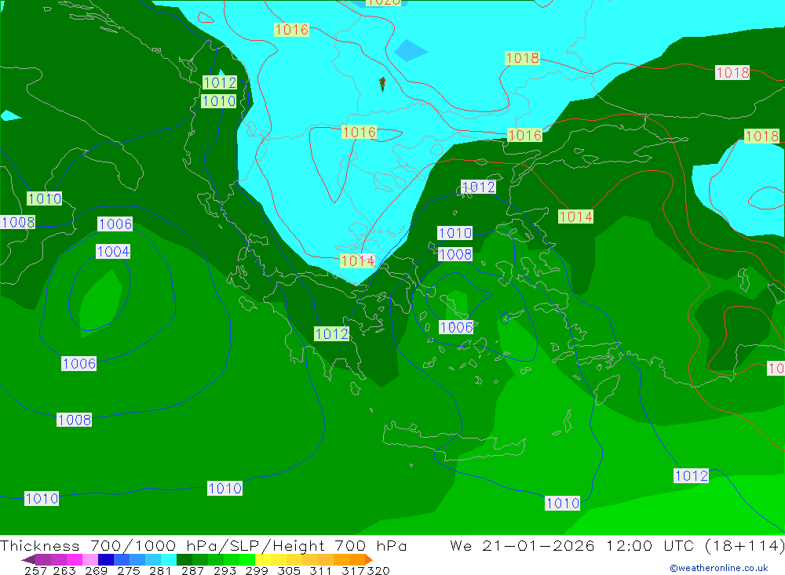Click the ©weatheronline.co.uk copyright link
This screenshot has width=785, height=575.
pos(718,568)
